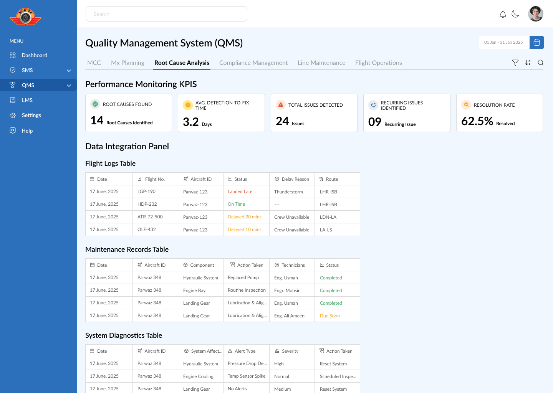Click the Due Soon maintenance status

[330, 316]
